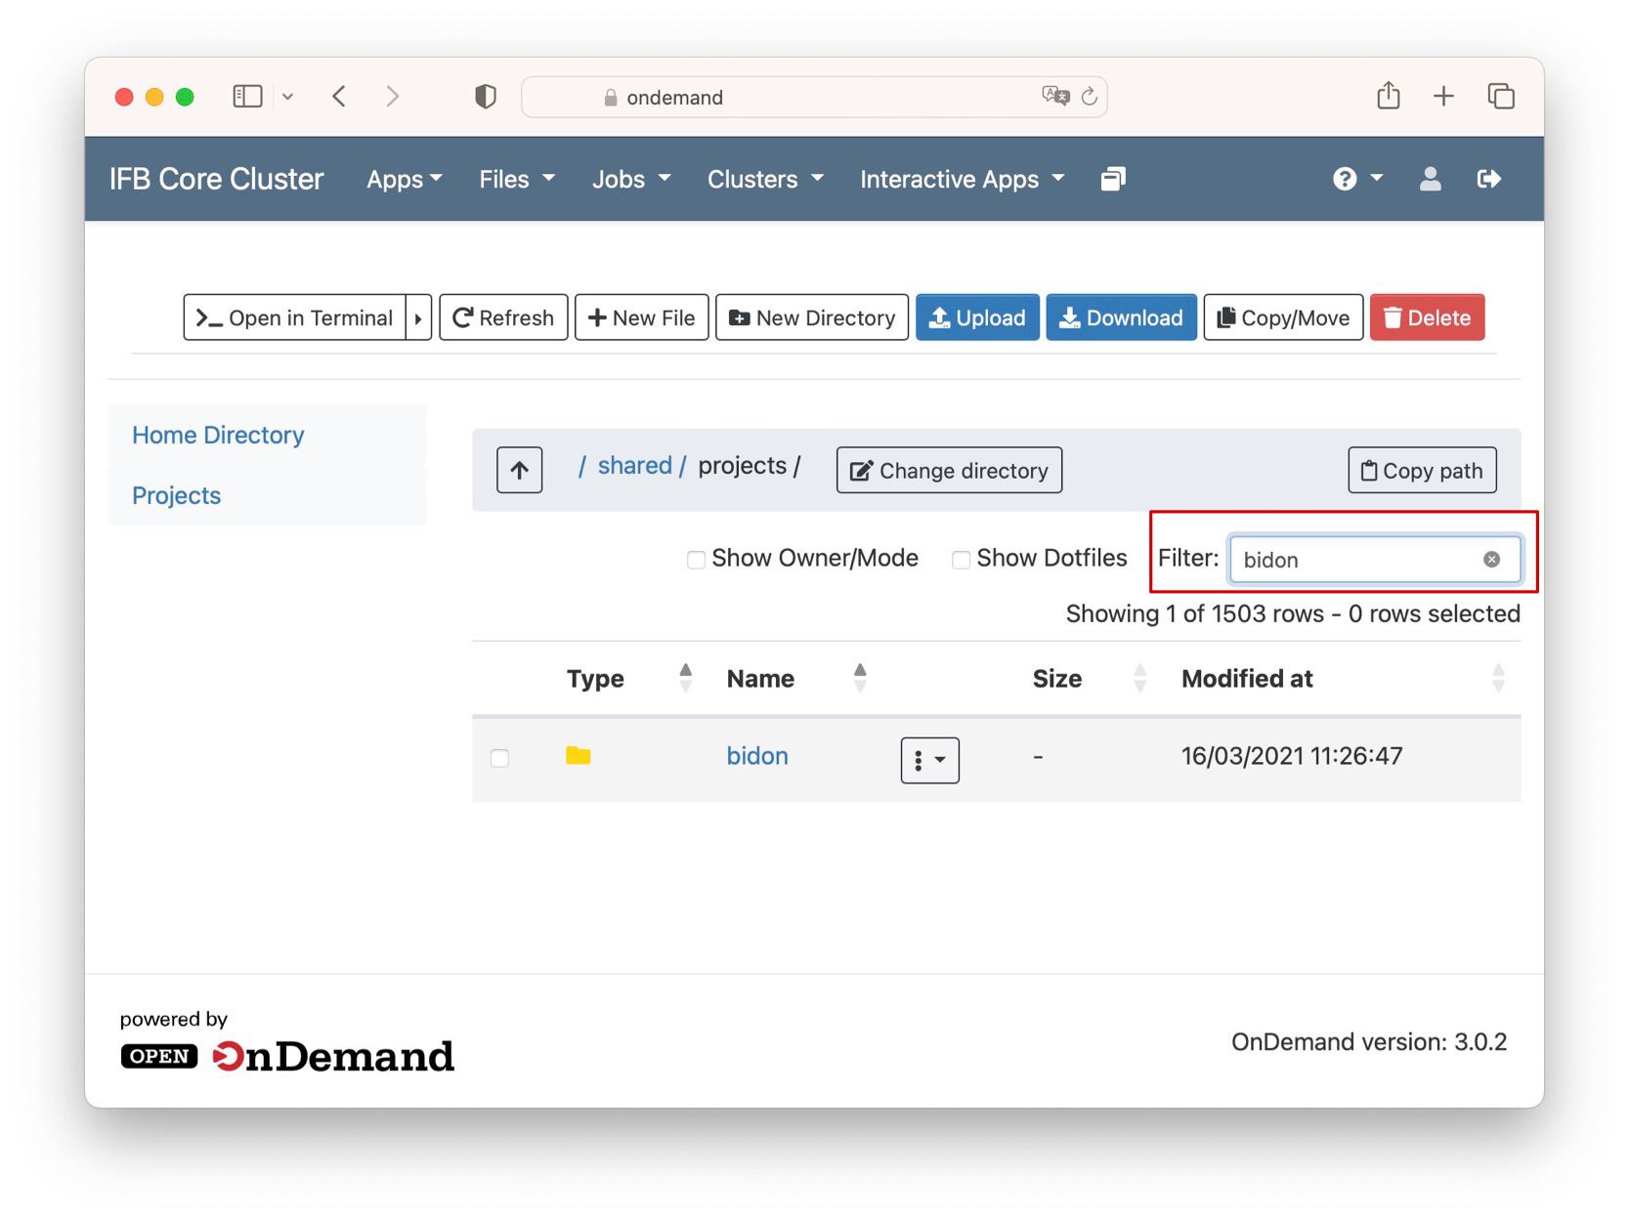This screenshot has height=1220, width=1629.
Task: Select the bidon row checkbox
Action: pos(499,758)
